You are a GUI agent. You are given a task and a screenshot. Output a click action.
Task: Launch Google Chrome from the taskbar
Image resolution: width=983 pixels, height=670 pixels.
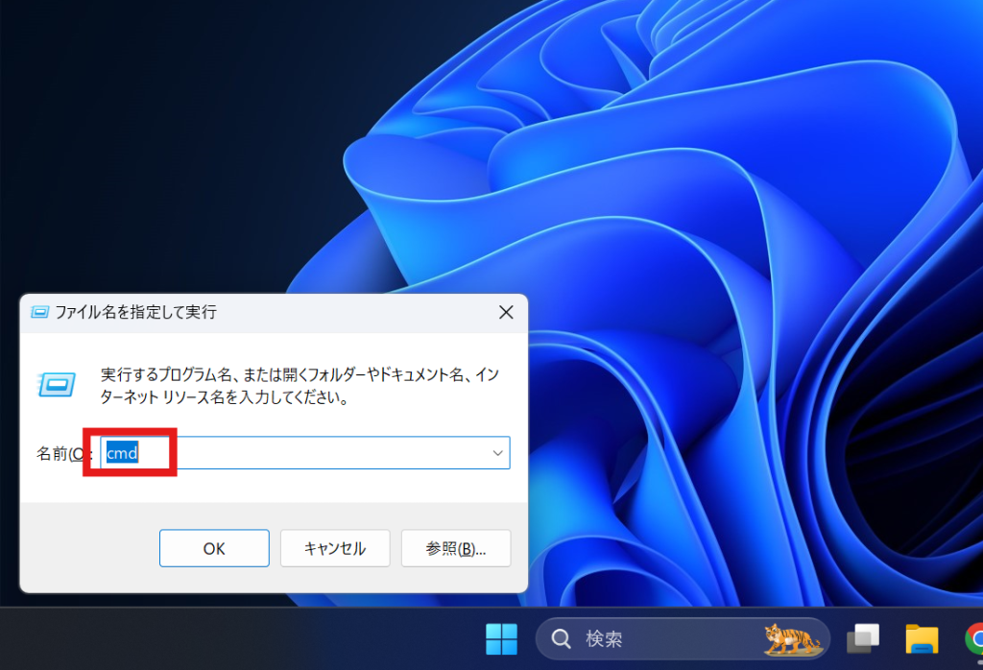pos(973,639)
